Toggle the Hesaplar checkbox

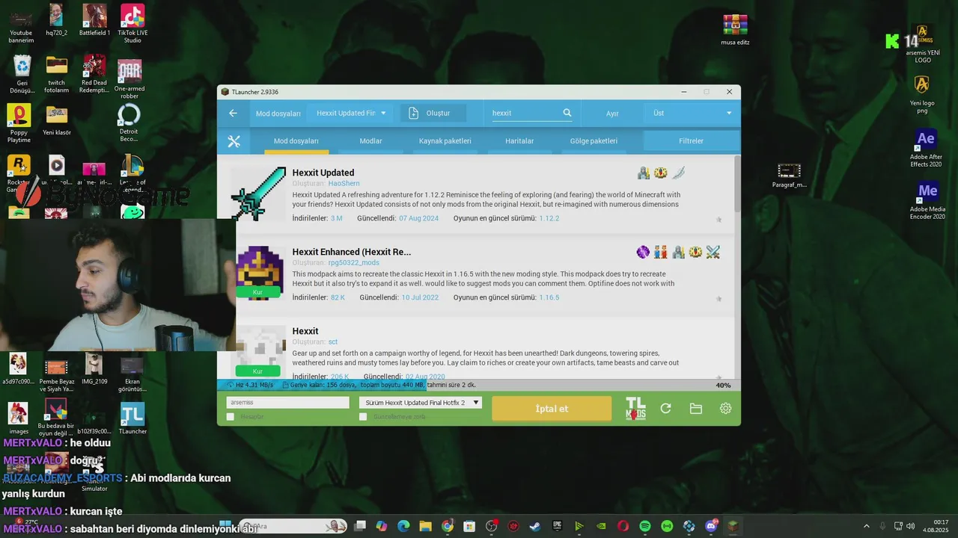coord(231,417)
